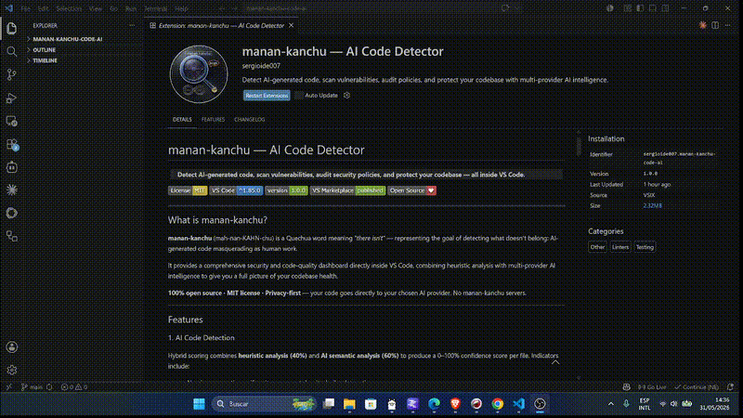Toggle the Auto Update checkbox
Screen dimensions: 743x418
coord(299,96)
